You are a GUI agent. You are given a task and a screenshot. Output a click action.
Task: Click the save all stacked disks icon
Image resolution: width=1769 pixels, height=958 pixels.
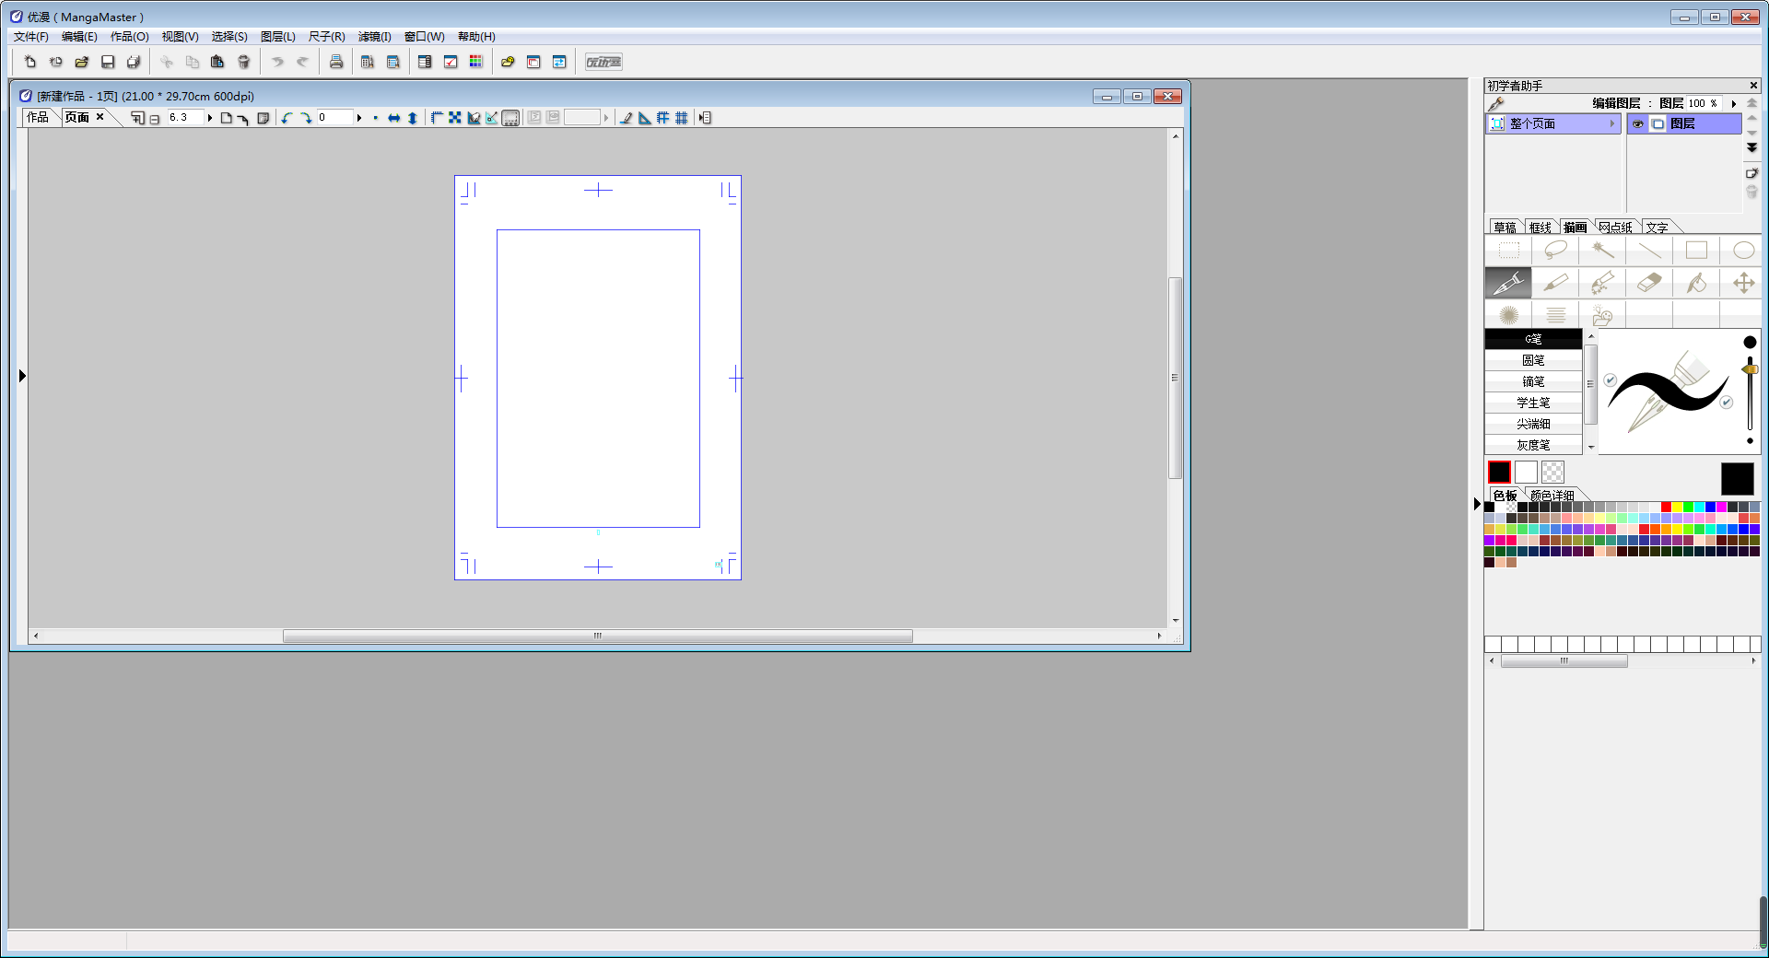[x=134, y=62]
